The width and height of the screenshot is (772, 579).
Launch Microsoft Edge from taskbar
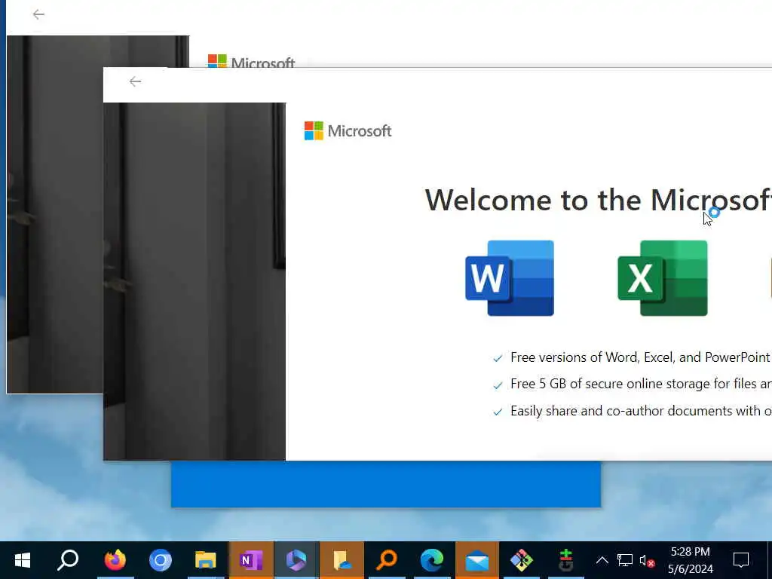432,560
